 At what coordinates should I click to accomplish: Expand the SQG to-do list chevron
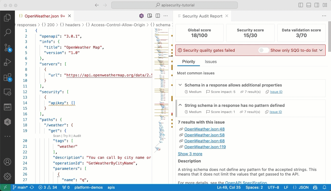(321, 50)
